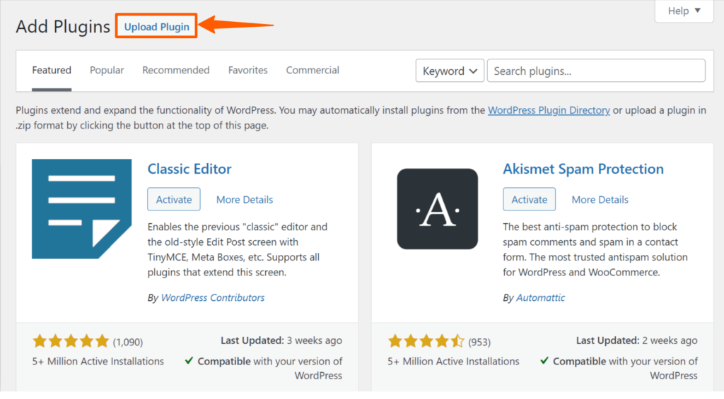This screenshot has height=399, width=724.
Task: Click the Classic Editor plugin icon
Action: point(82,209)
